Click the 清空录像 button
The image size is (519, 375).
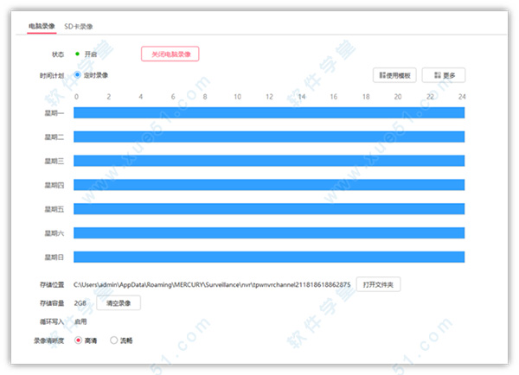119,303
